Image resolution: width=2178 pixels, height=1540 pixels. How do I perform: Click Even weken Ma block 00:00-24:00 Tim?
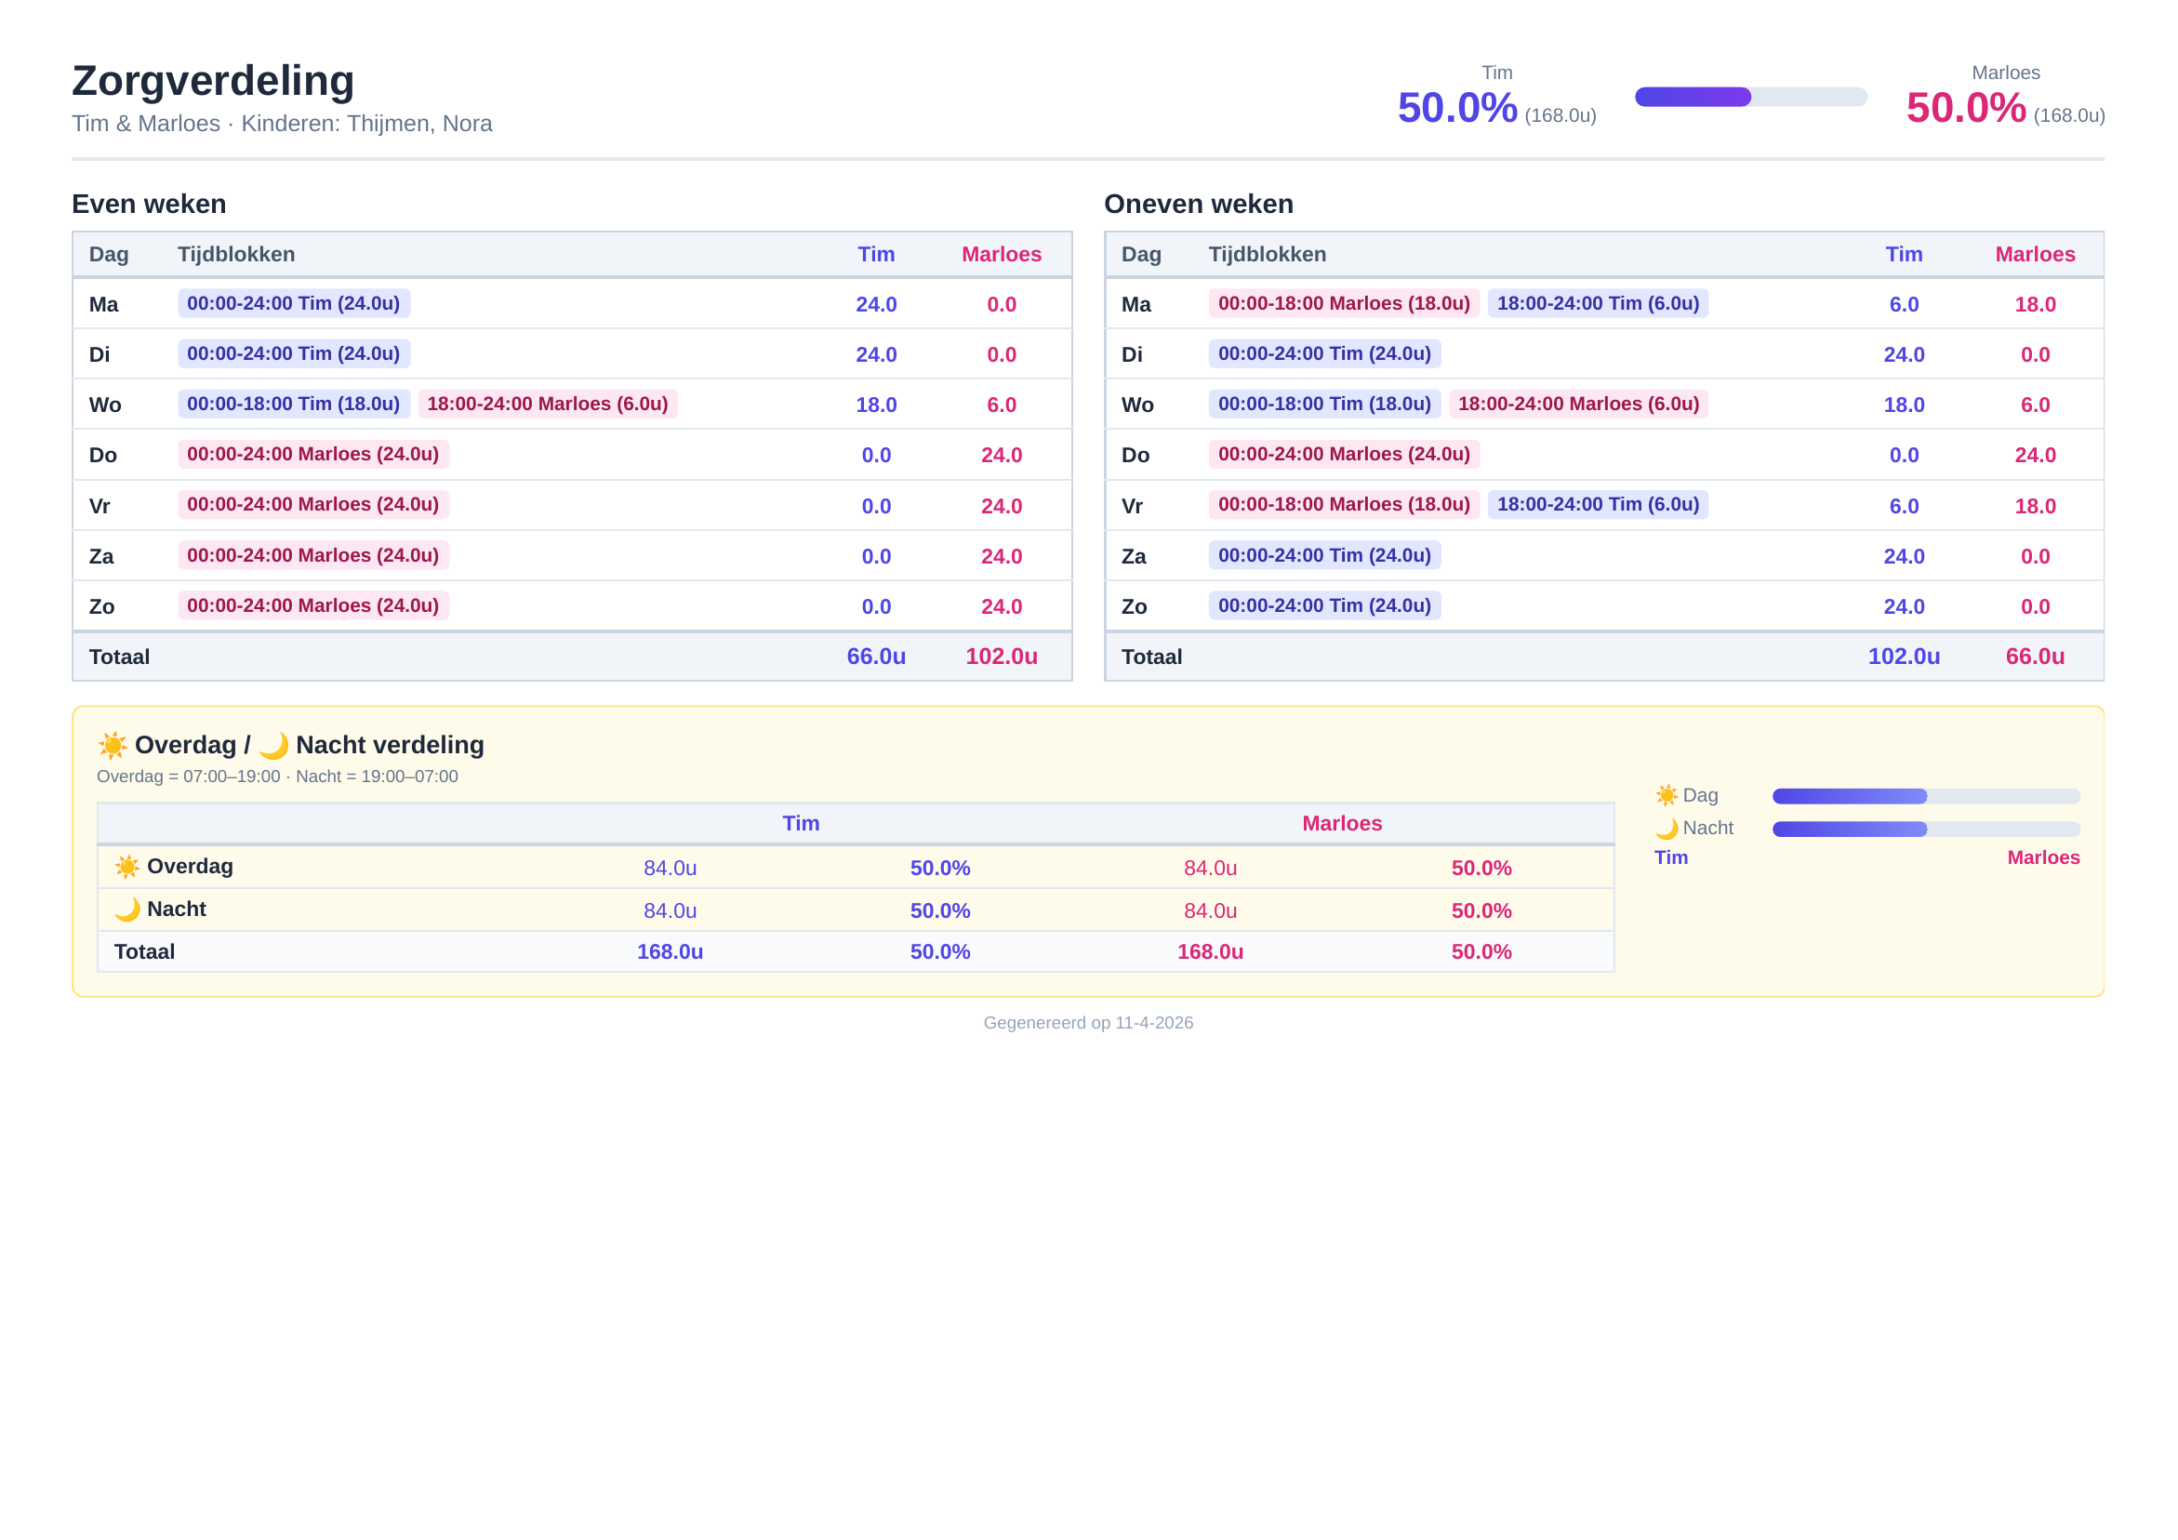click(293, 304)
